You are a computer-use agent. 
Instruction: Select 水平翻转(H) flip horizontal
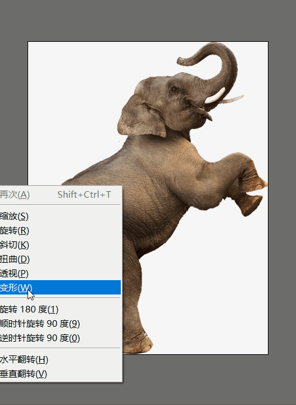click(x=60, y=360)
